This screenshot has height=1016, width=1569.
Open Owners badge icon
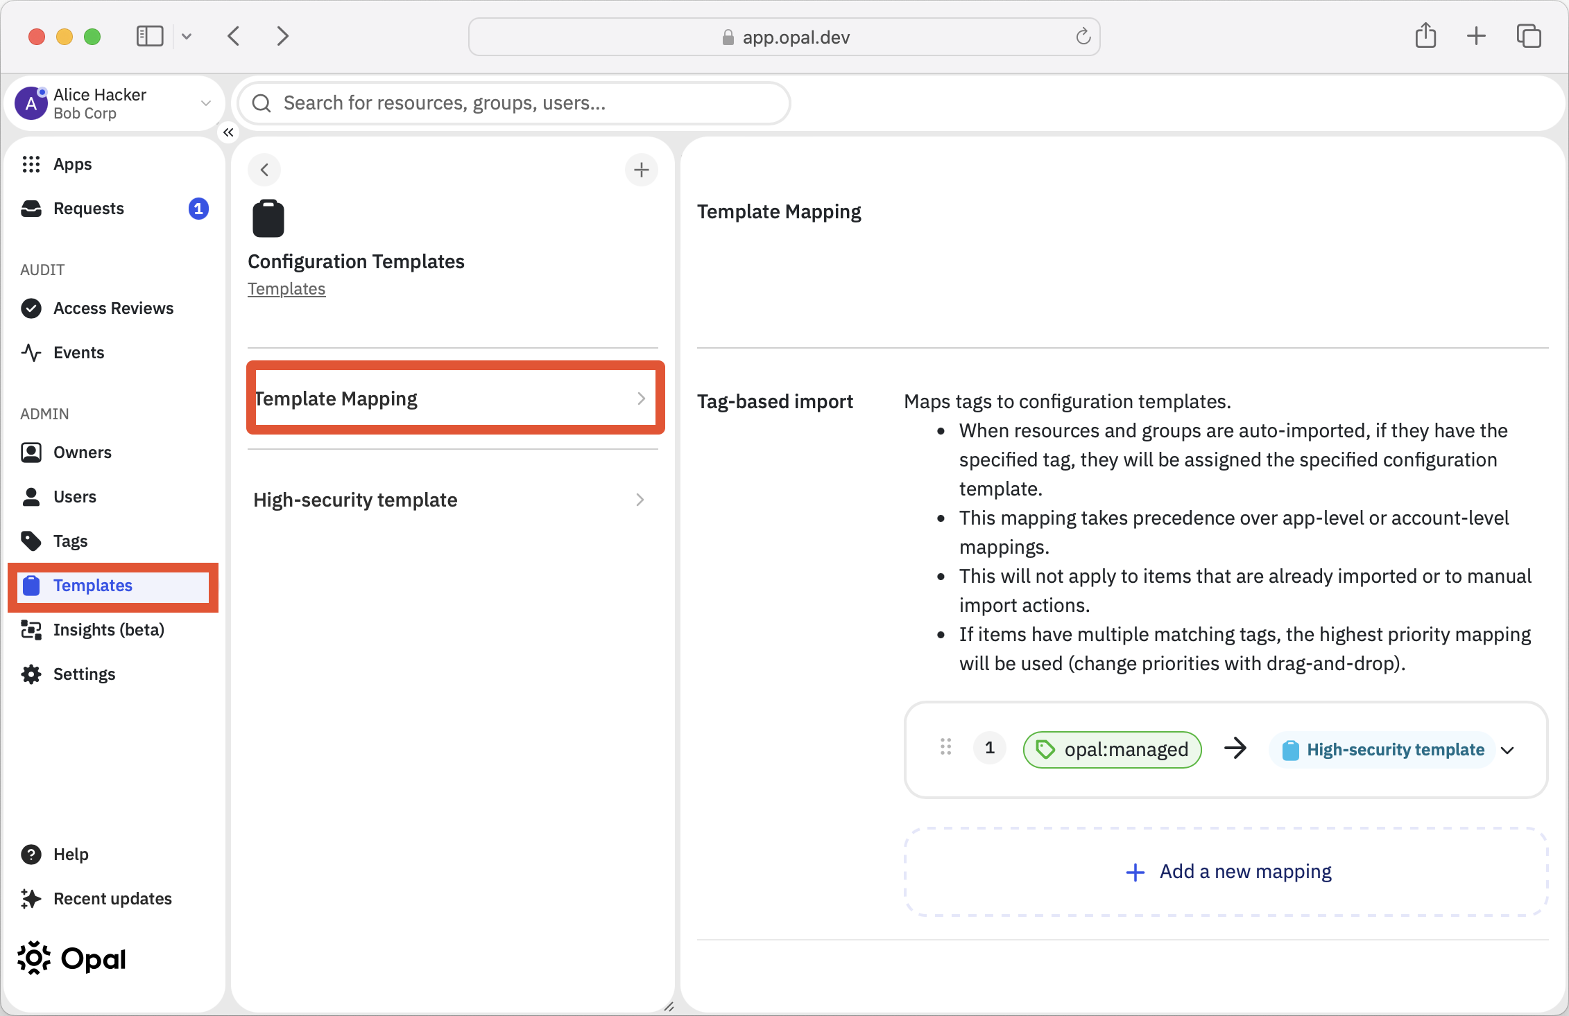point(31,453)
